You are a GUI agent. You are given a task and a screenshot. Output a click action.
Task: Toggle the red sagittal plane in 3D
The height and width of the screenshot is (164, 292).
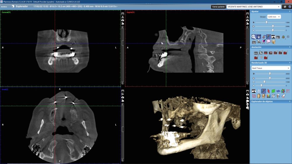click(268, 91)
